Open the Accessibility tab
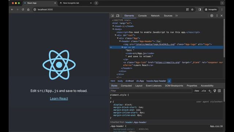 207,86
